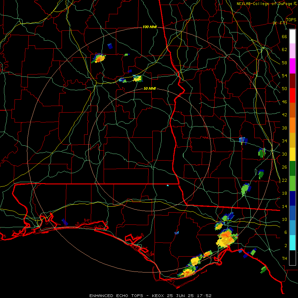The width and height of the screenshot is (298, 298).
Task: Click the "17:52" timestamp in caption
Action: (x=204, y=296)
